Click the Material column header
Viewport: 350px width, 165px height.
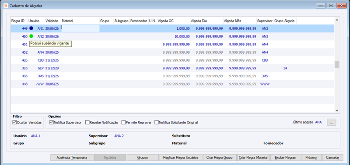tap(80, 21)
